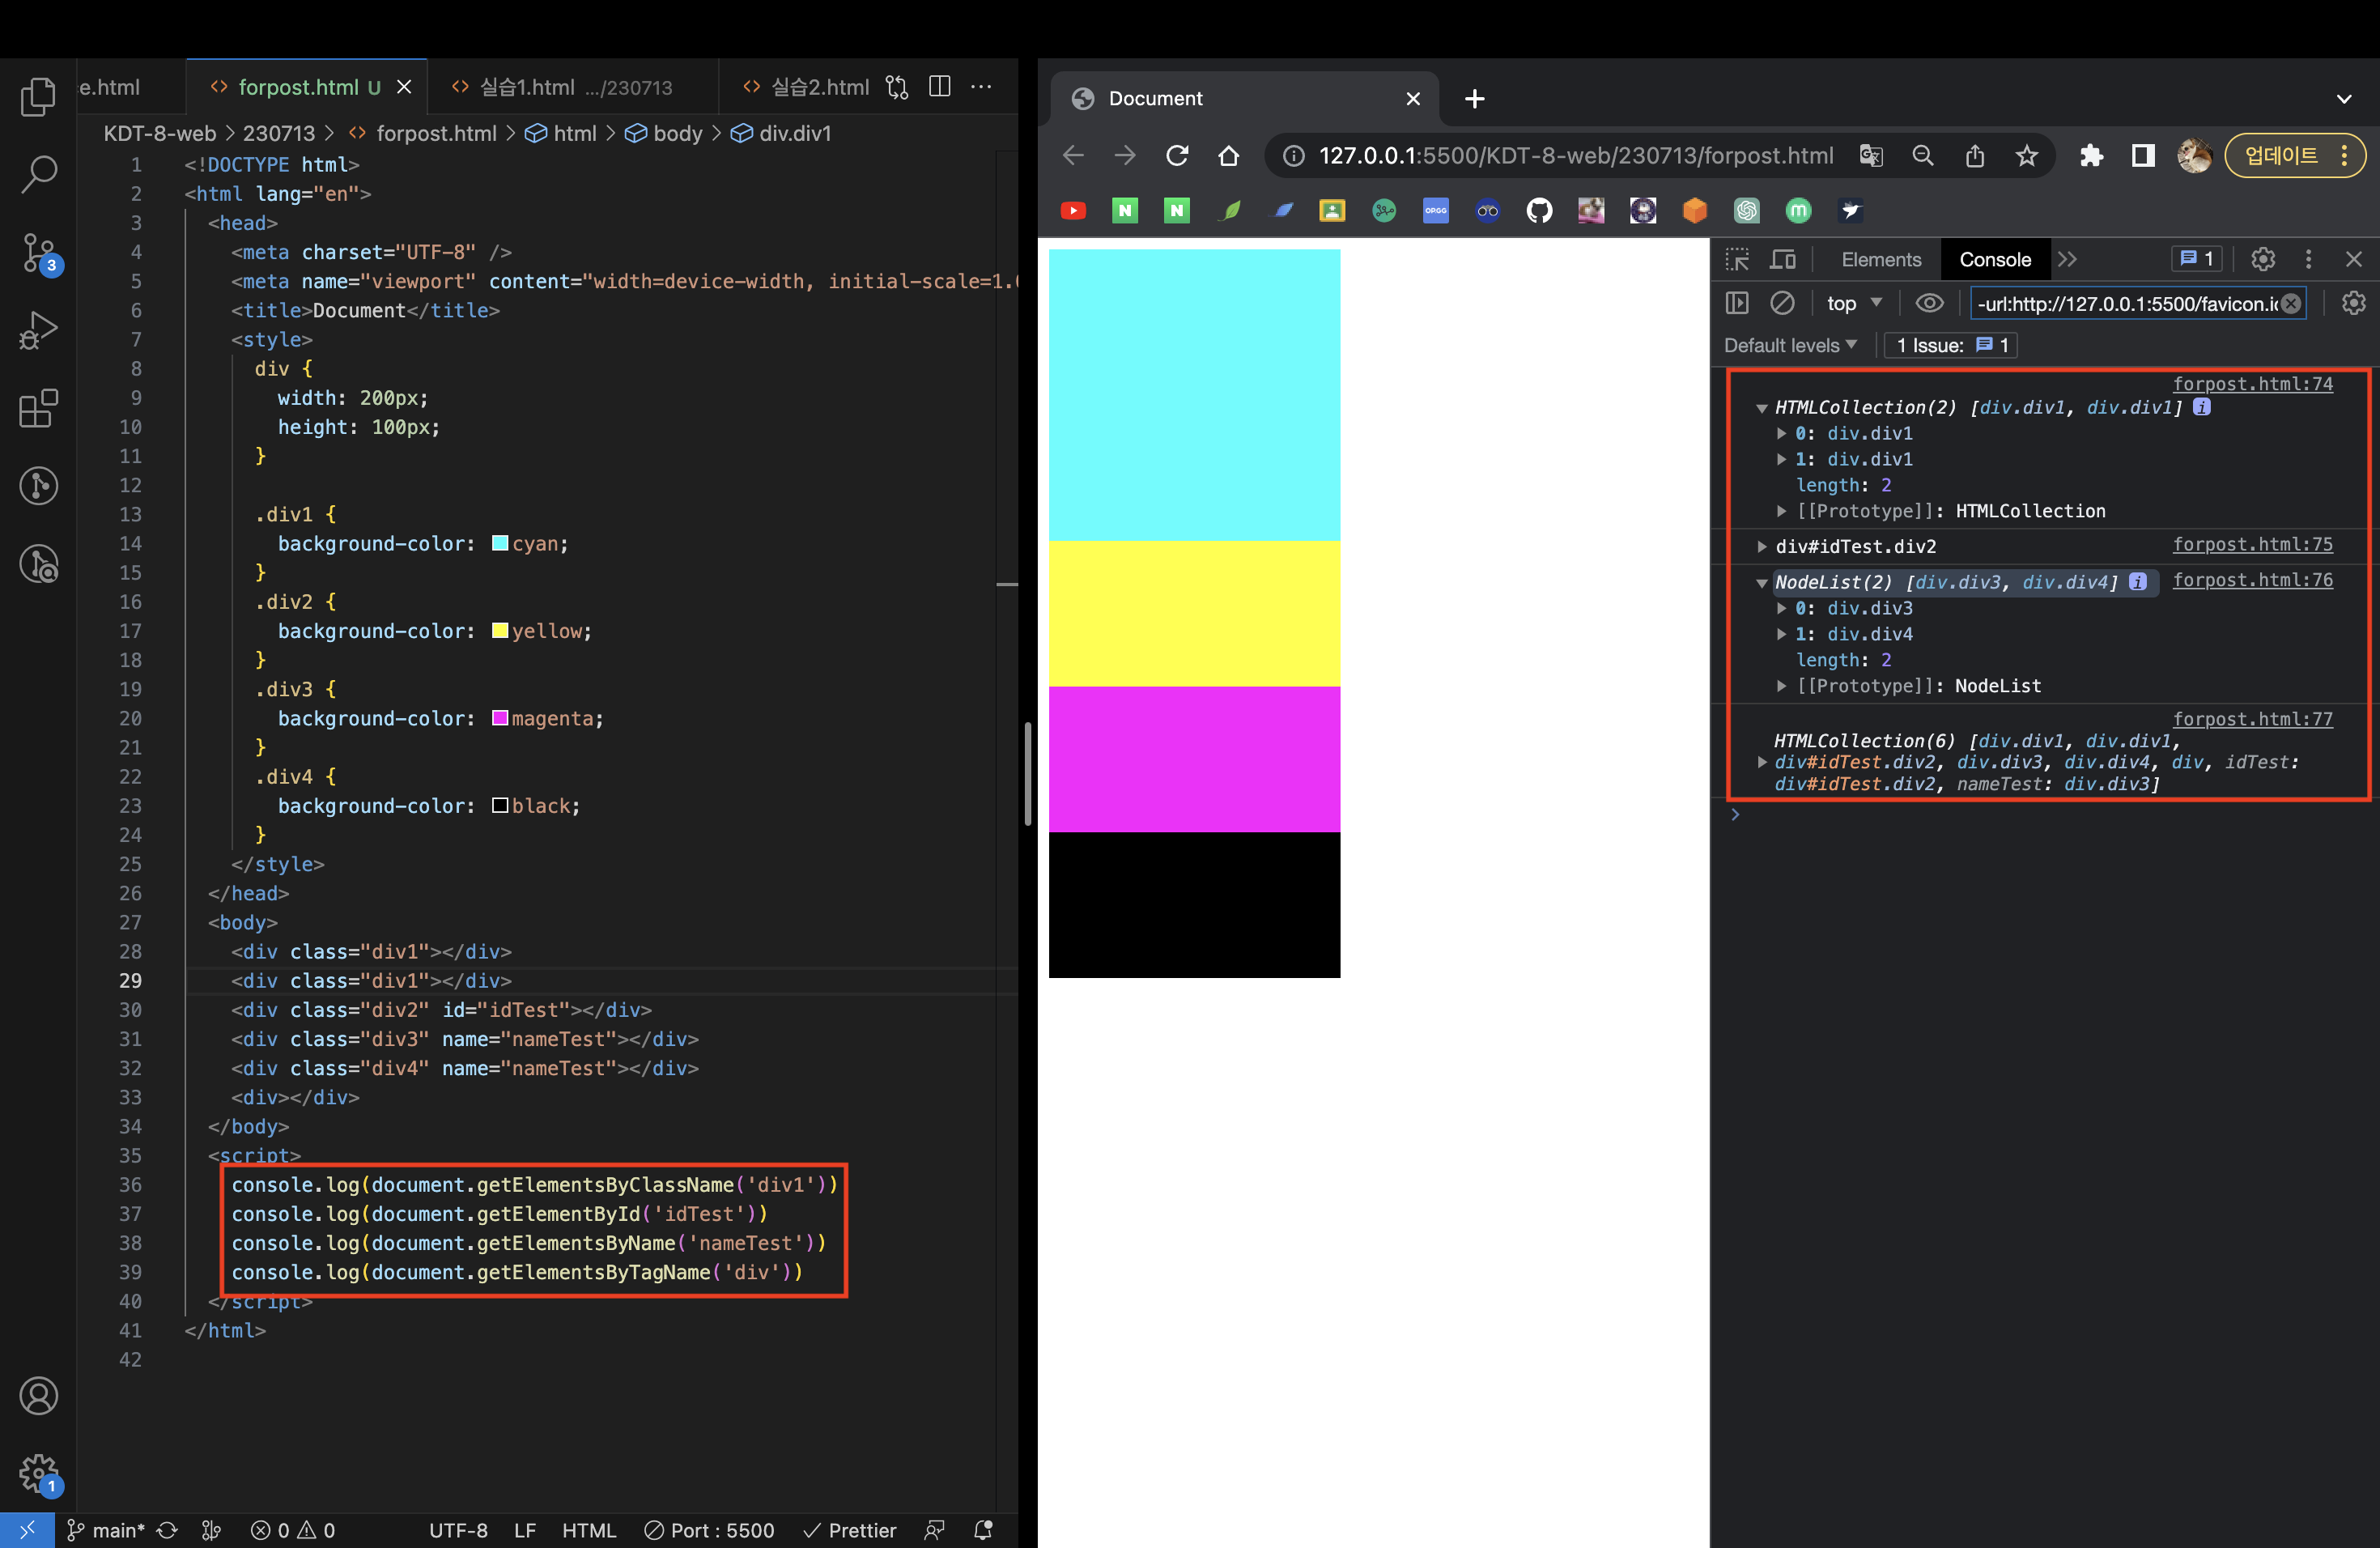Expand the div#idTest.div2 console entry

1762,546
